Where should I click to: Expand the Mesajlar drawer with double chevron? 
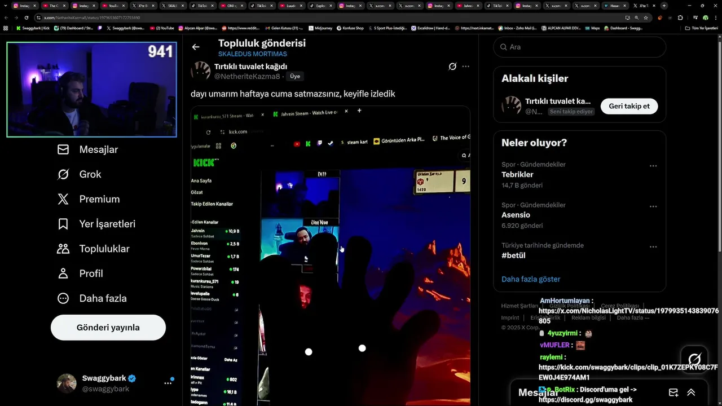point(691,392)
